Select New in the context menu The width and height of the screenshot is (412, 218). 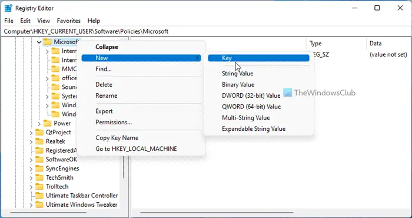pyautogui.click(x=141, y=58)
